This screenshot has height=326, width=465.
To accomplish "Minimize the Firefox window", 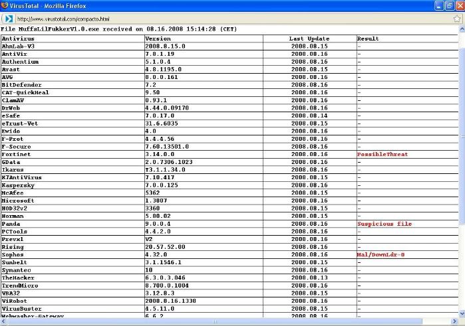I will click(439, 5).
